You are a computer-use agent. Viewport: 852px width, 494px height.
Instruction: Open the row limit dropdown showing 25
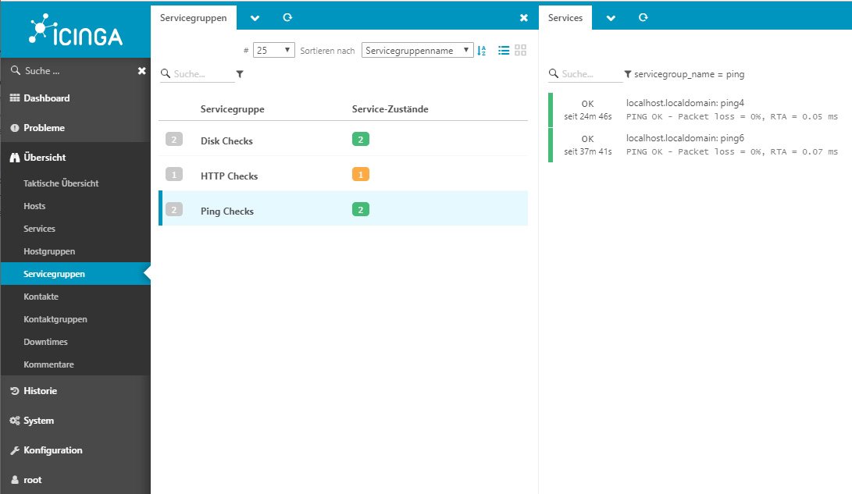click(x=273, y=50)
